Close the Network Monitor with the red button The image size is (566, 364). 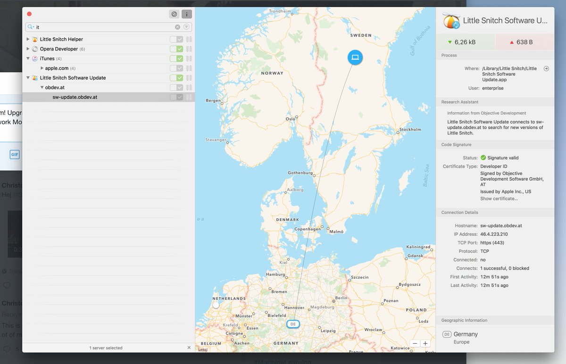(x=29, y=14)
